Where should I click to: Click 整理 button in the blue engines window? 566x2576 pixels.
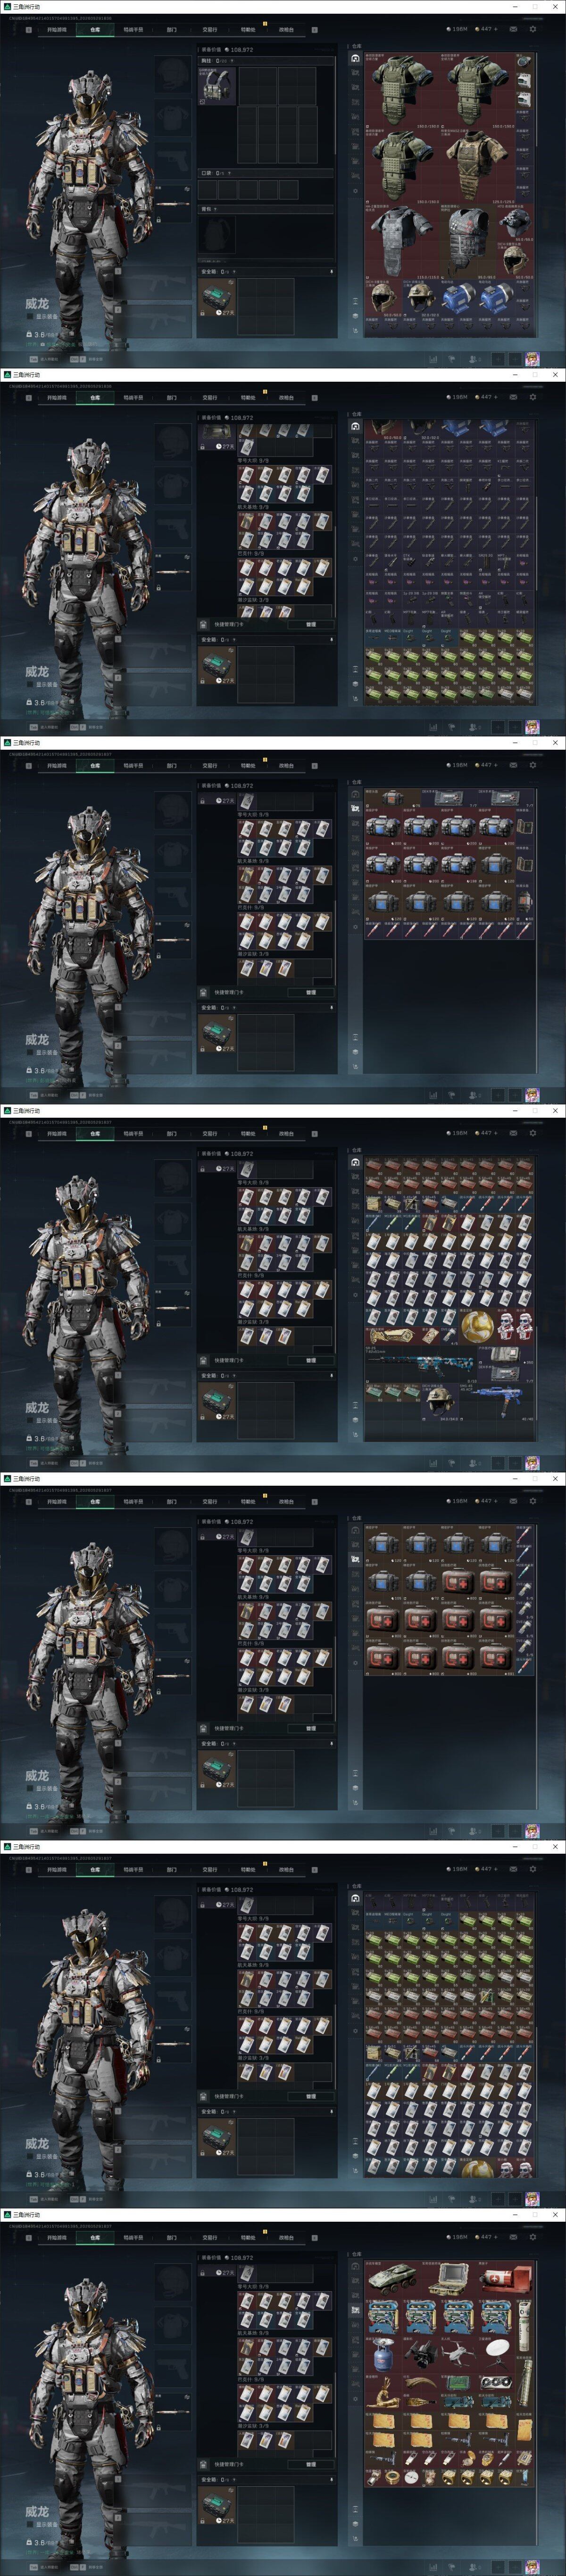(x=310, y=992)
